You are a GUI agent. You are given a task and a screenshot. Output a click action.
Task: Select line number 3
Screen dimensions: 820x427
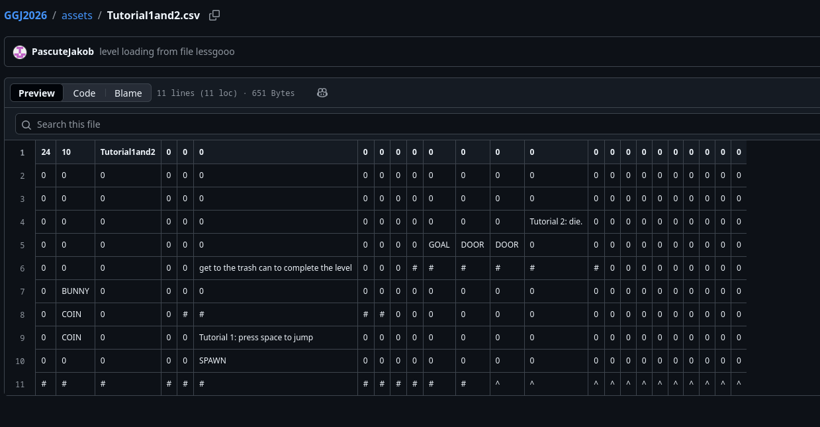[x=22, y=199]
